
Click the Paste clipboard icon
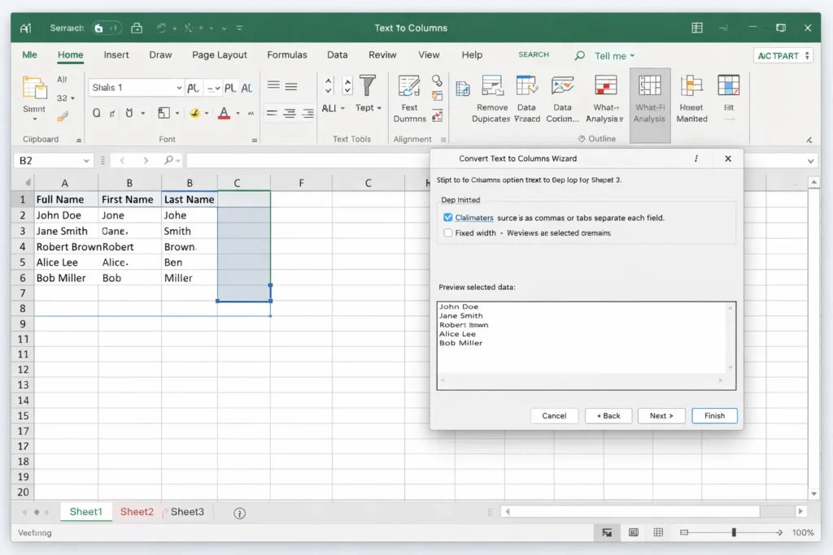pos(34,88)
